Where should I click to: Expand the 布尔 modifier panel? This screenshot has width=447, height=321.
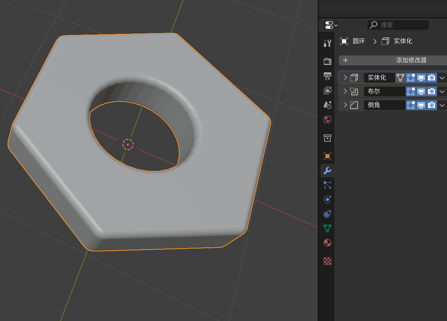(345, 91)
